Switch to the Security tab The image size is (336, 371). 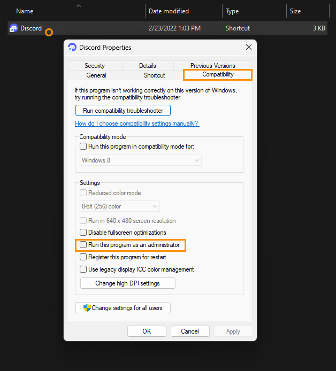point(95,66)
